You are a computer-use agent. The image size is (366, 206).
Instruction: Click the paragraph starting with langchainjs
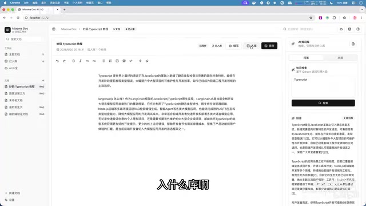click(167, 114)
